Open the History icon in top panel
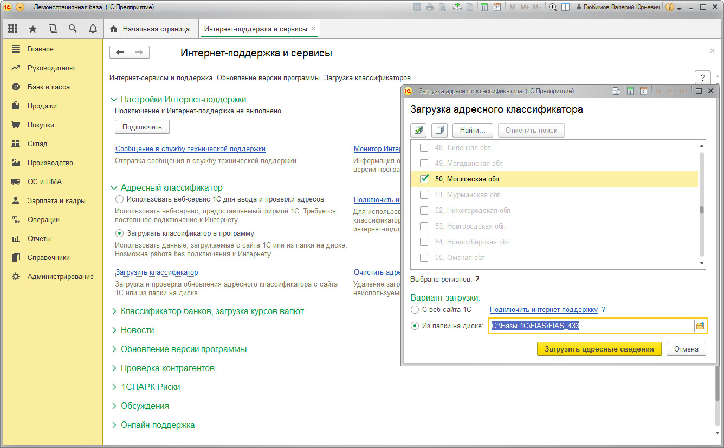 click(53, 29)
